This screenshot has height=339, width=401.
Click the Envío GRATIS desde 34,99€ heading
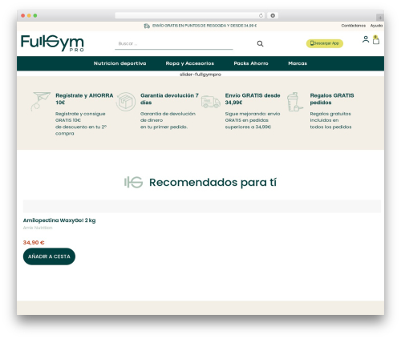(x=253, y=99)
